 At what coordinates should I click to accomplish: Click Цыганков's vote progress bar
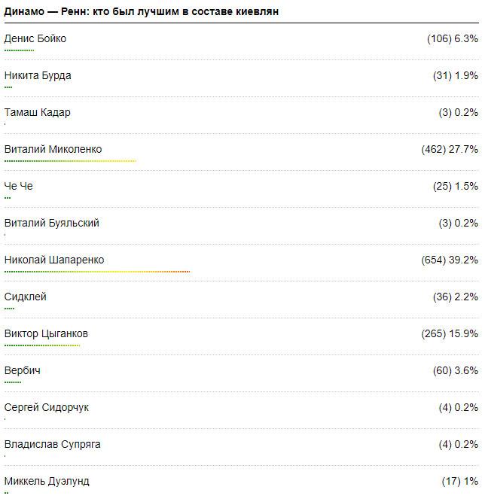coord(42,345)
